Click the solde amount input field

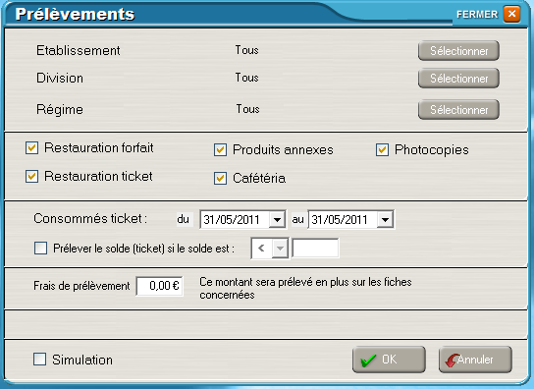pyautogui.click(x=315, y=249)
